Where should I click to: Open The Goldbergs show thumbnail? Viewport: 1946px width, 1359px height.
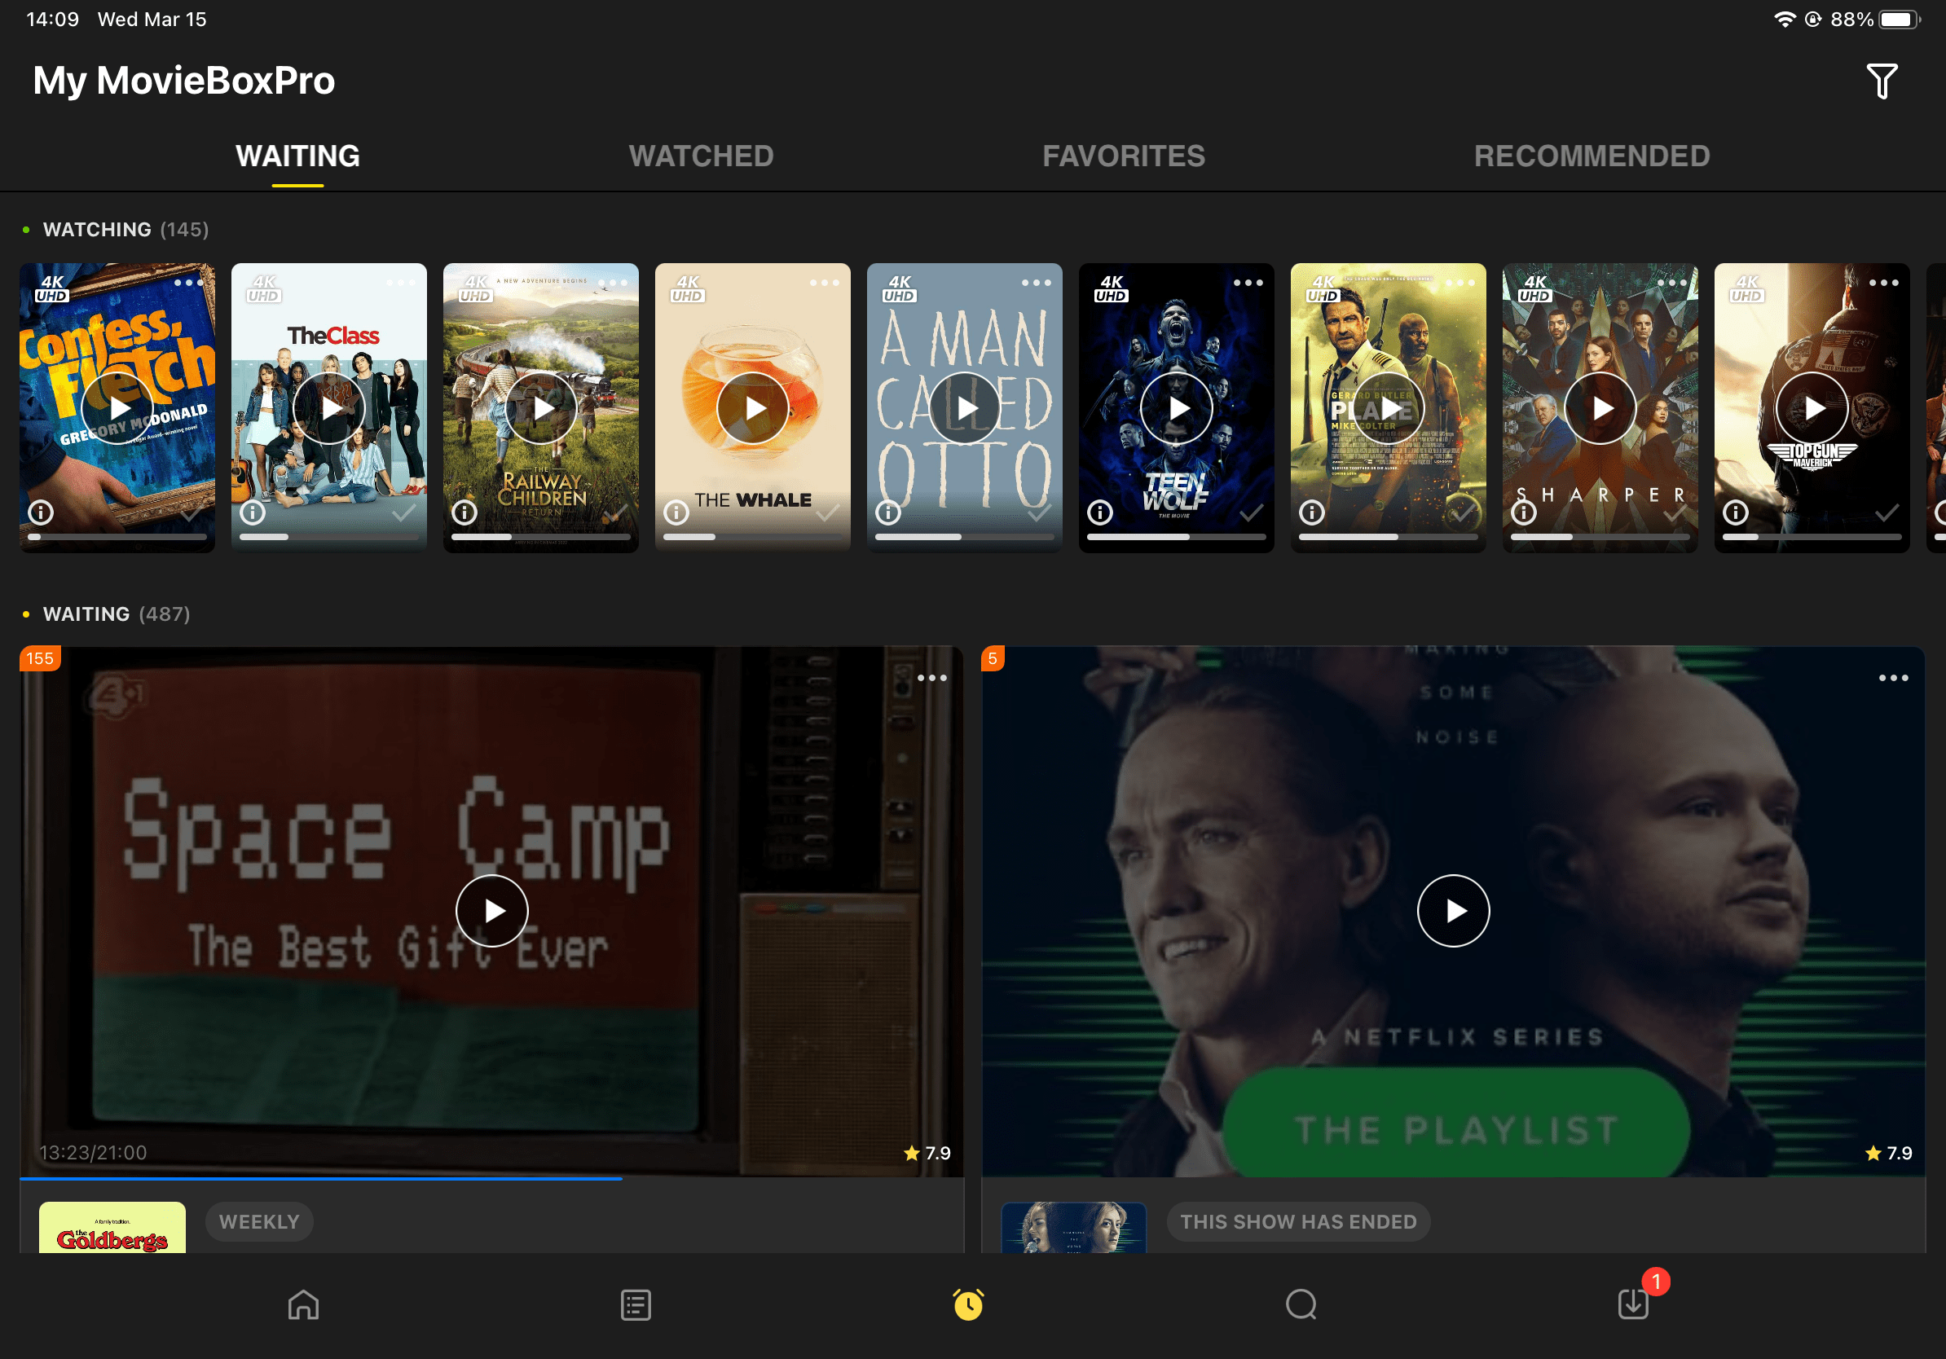coord(111,1226)
